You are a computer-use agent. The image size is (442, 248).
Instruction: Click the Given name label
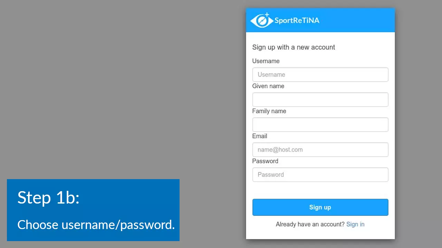(268, 86)
